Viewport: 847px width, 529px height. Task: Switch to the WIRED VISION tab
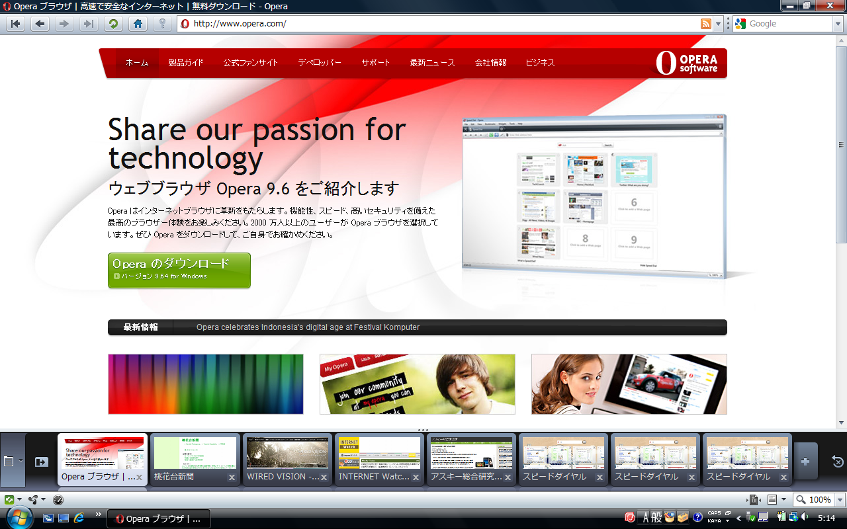click(287, 460)
